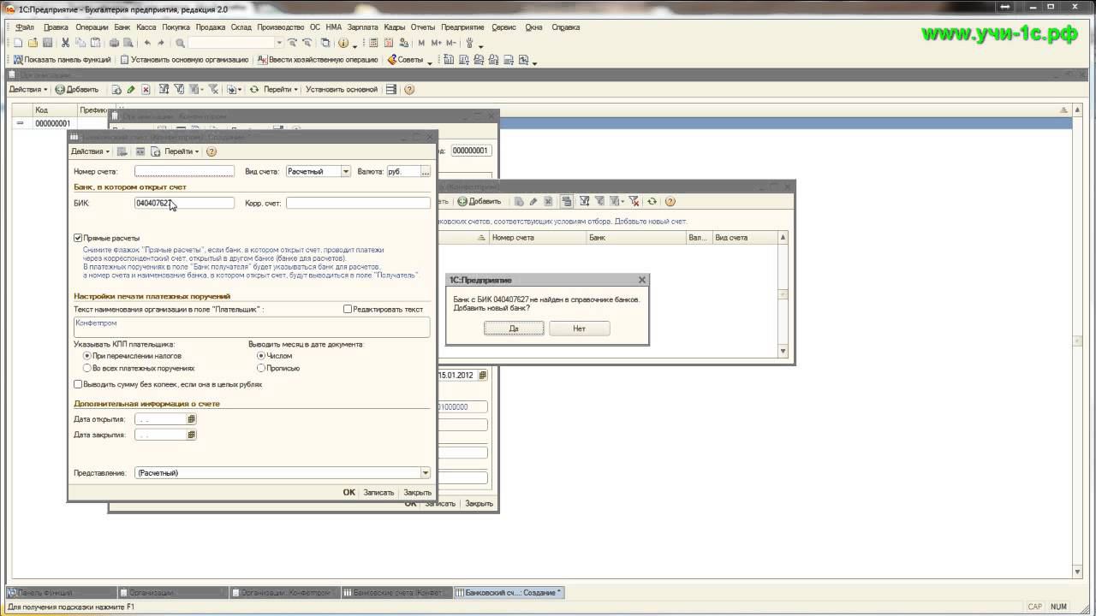Click Ввести хозяйственную операцию button
Viewport: 1096px width, 616px height.
coord(318,60)
